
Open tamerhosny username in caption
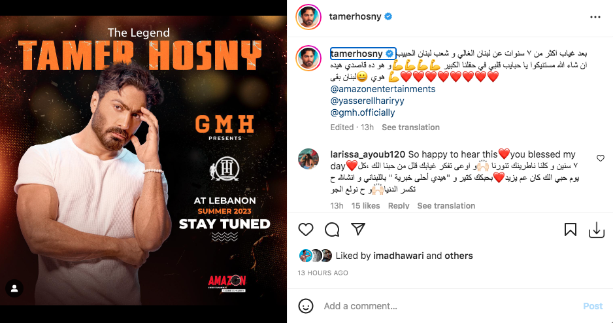pyautogui.click(x=357, y=53)
